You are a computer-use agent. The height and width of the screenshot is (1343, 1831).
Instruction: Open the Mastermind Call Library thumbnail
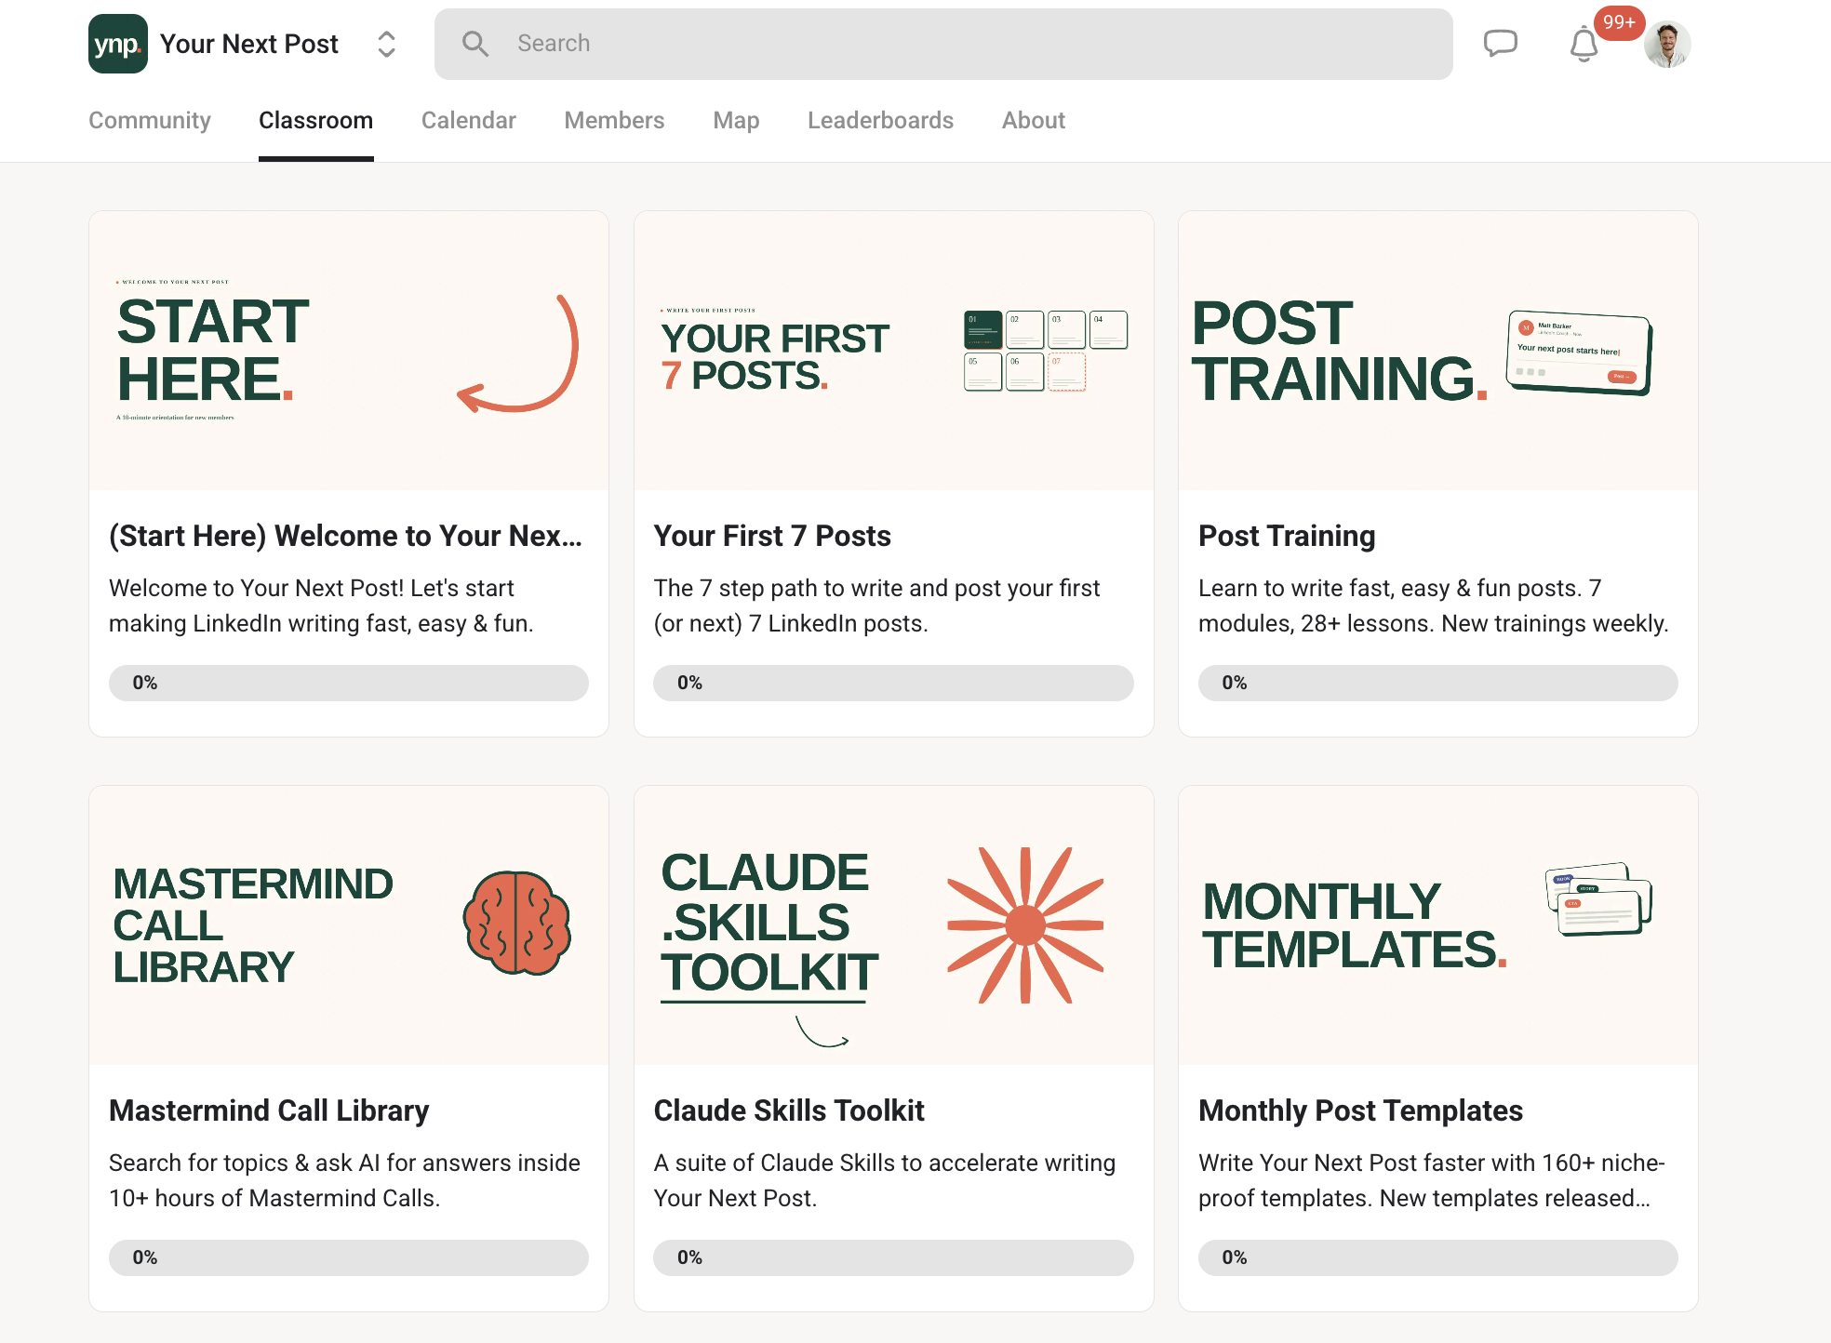(349, 925)
